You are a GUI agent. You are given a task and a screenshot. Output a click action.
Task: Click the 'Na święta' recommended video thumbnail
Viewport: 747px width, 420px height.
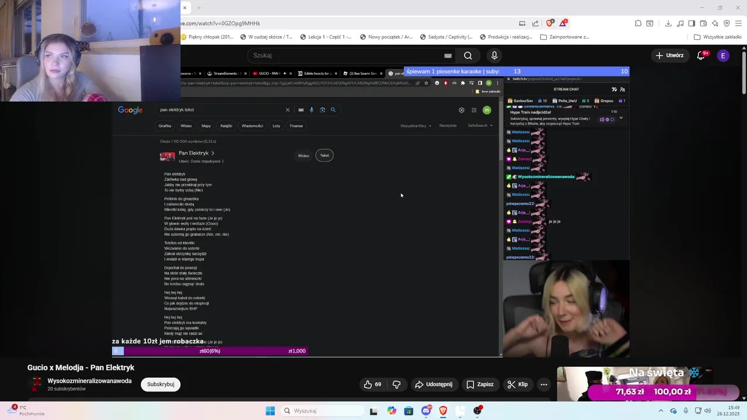coord(636,384)
